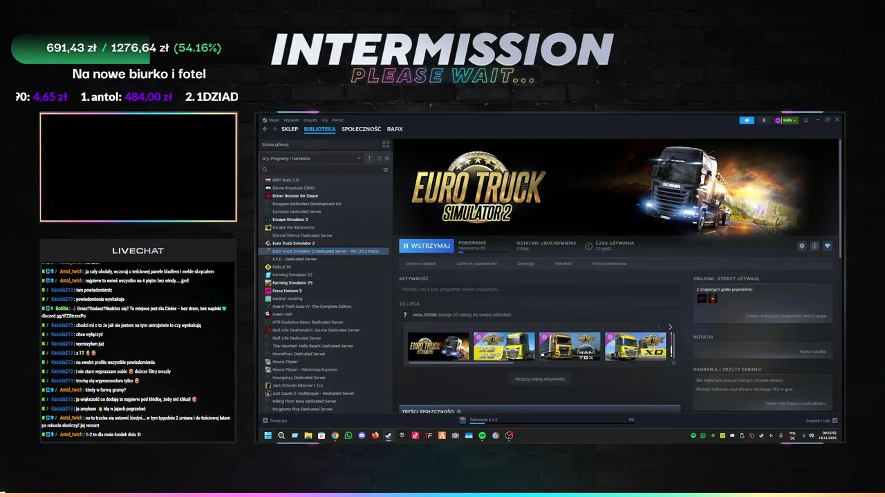Image resolution: width=885 pixels, height=497 pixels.
Task: Open the MAN TGX truck thumbnail
Action: pos(569,347)
